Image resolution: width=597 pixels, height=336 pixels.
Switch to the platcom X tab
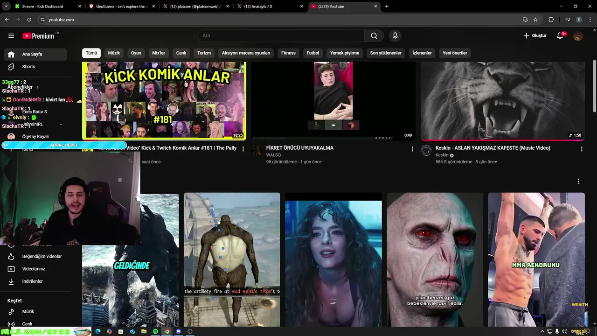pos(195,7)
